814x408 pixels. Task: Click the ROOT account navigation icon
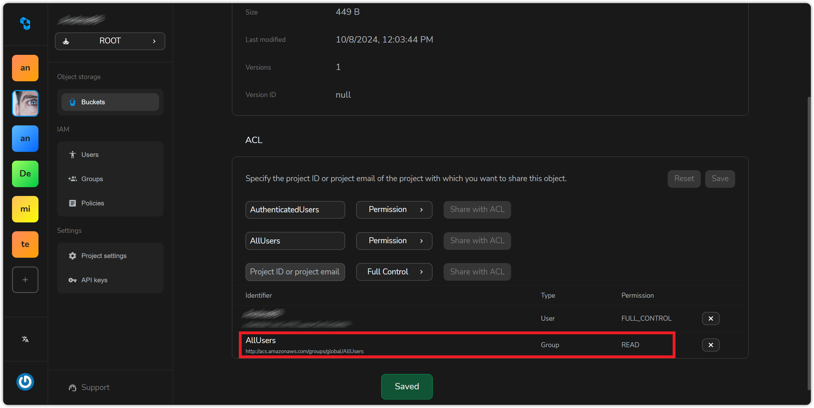coord(67,41)
